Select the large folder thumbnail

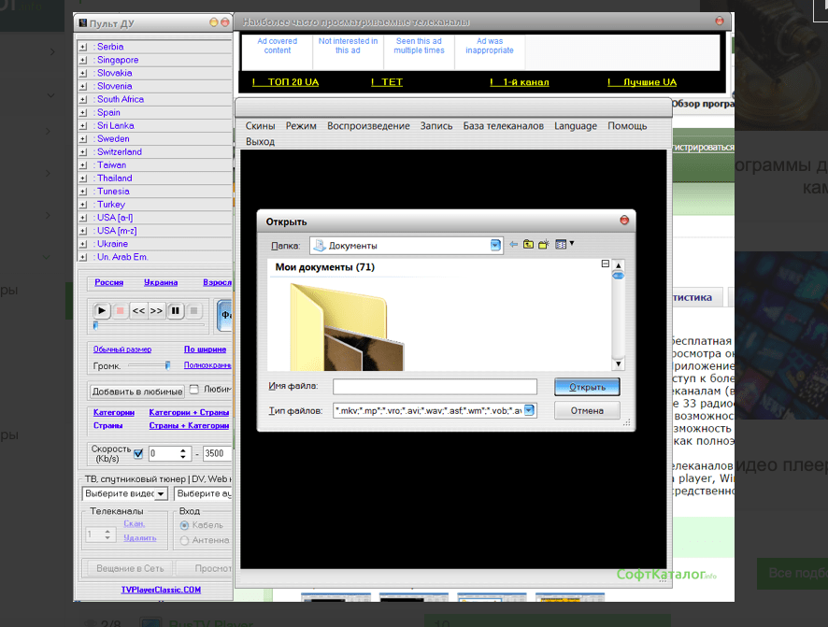pos(347,327)
